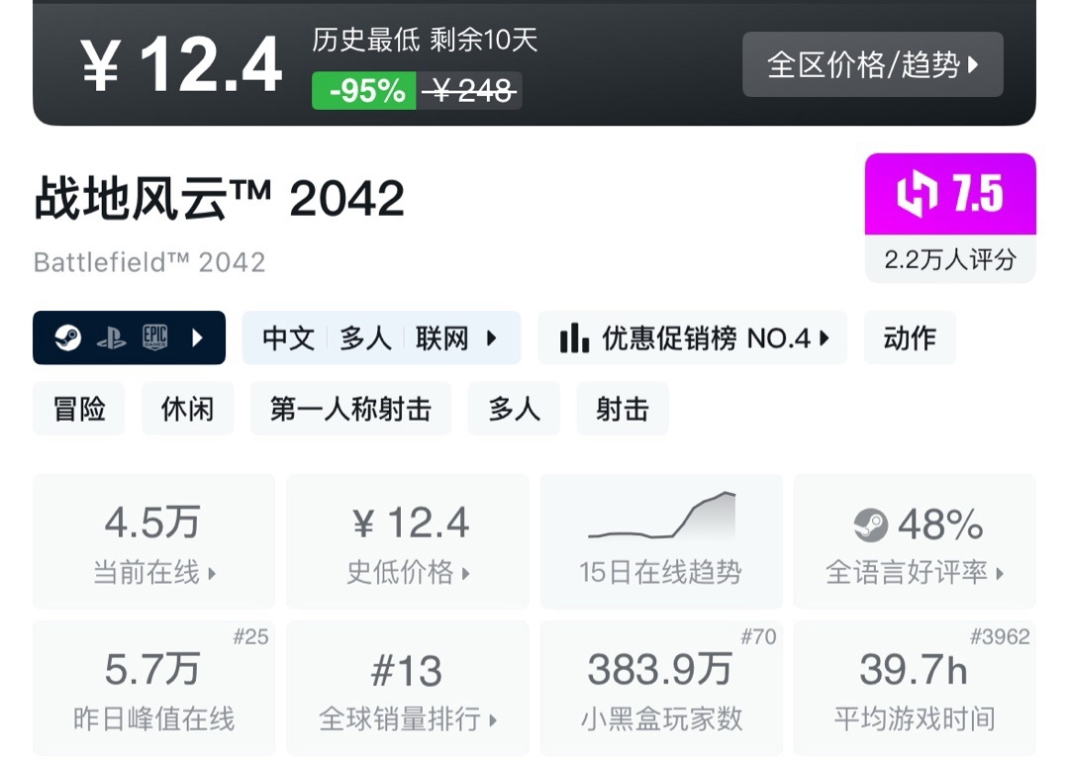Image resolution: width=1069 pixels, height=763 pixels.
Task: Expand arrow beside 联网 tag
Action: (x=492, y=338)
